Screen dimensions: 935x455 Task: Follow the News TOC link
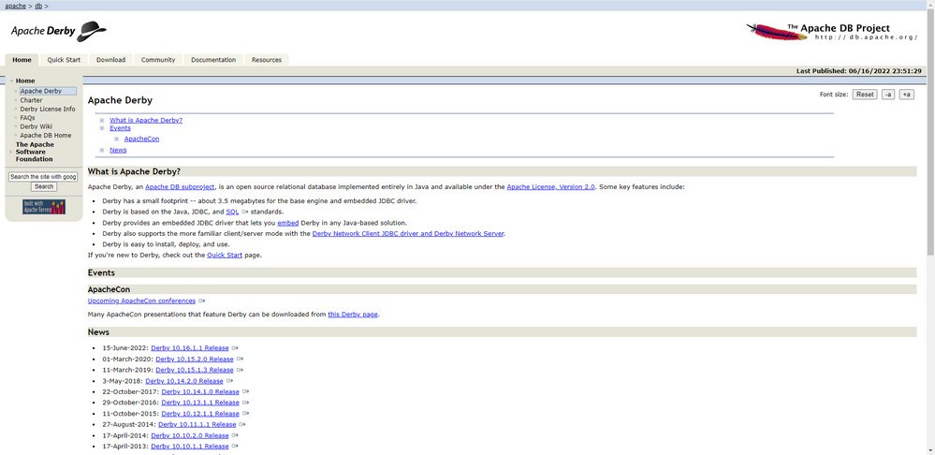point(118,151)
